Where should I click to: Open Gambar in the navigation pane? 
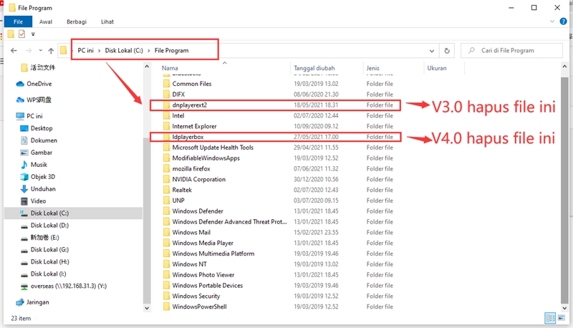pos(37,153)
